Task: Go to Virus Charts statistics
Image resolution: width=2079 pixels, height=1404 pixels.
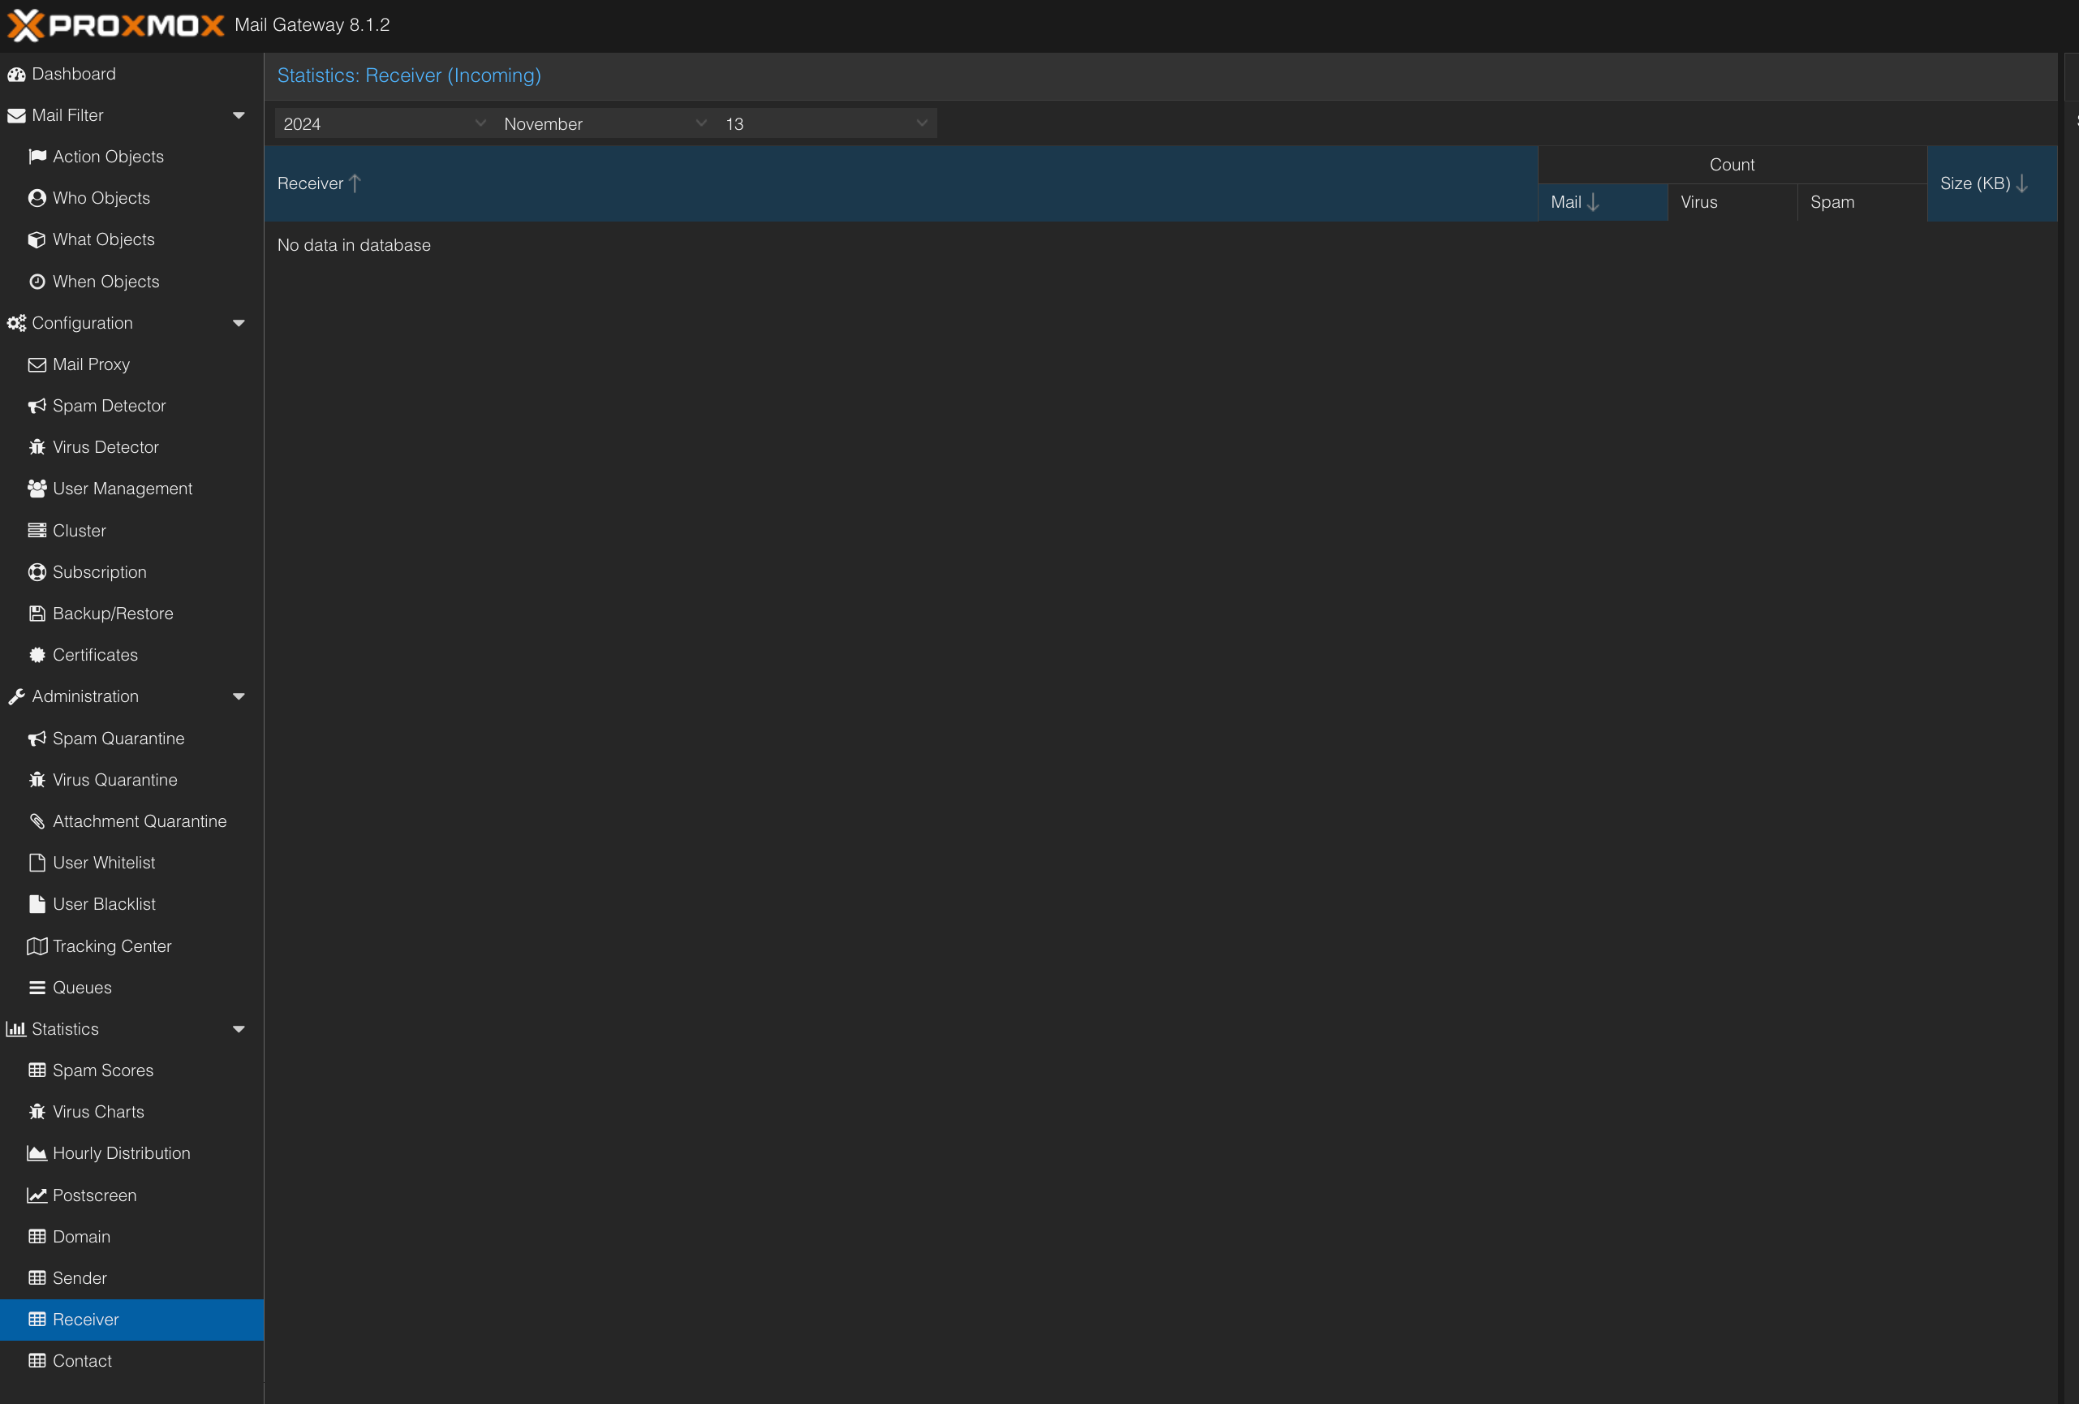Action: (x=131, y=1113)
